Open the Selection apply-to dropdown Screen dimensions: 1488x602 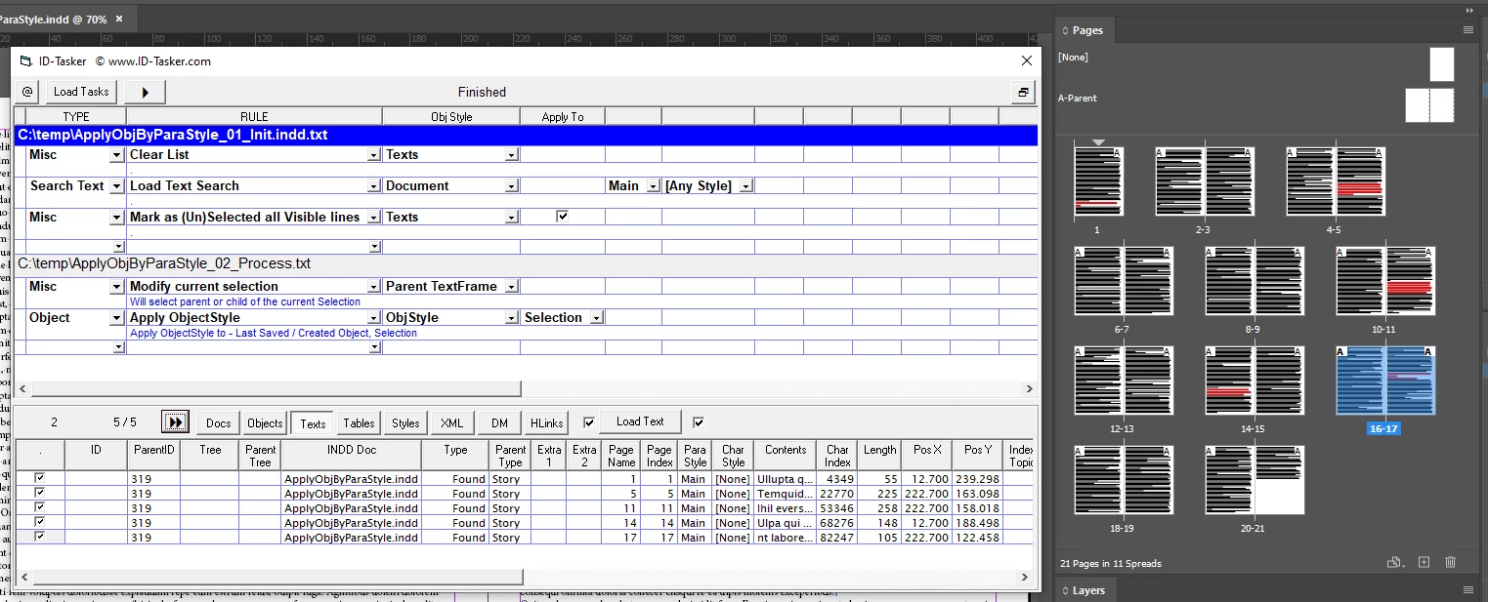[x=596, y=318]
